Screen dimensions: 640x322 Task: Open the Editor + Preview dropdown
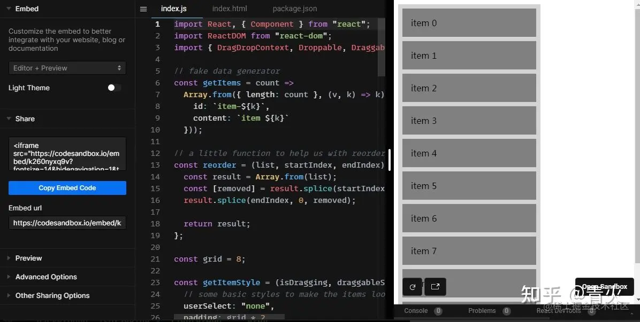(x=67, y=68)
